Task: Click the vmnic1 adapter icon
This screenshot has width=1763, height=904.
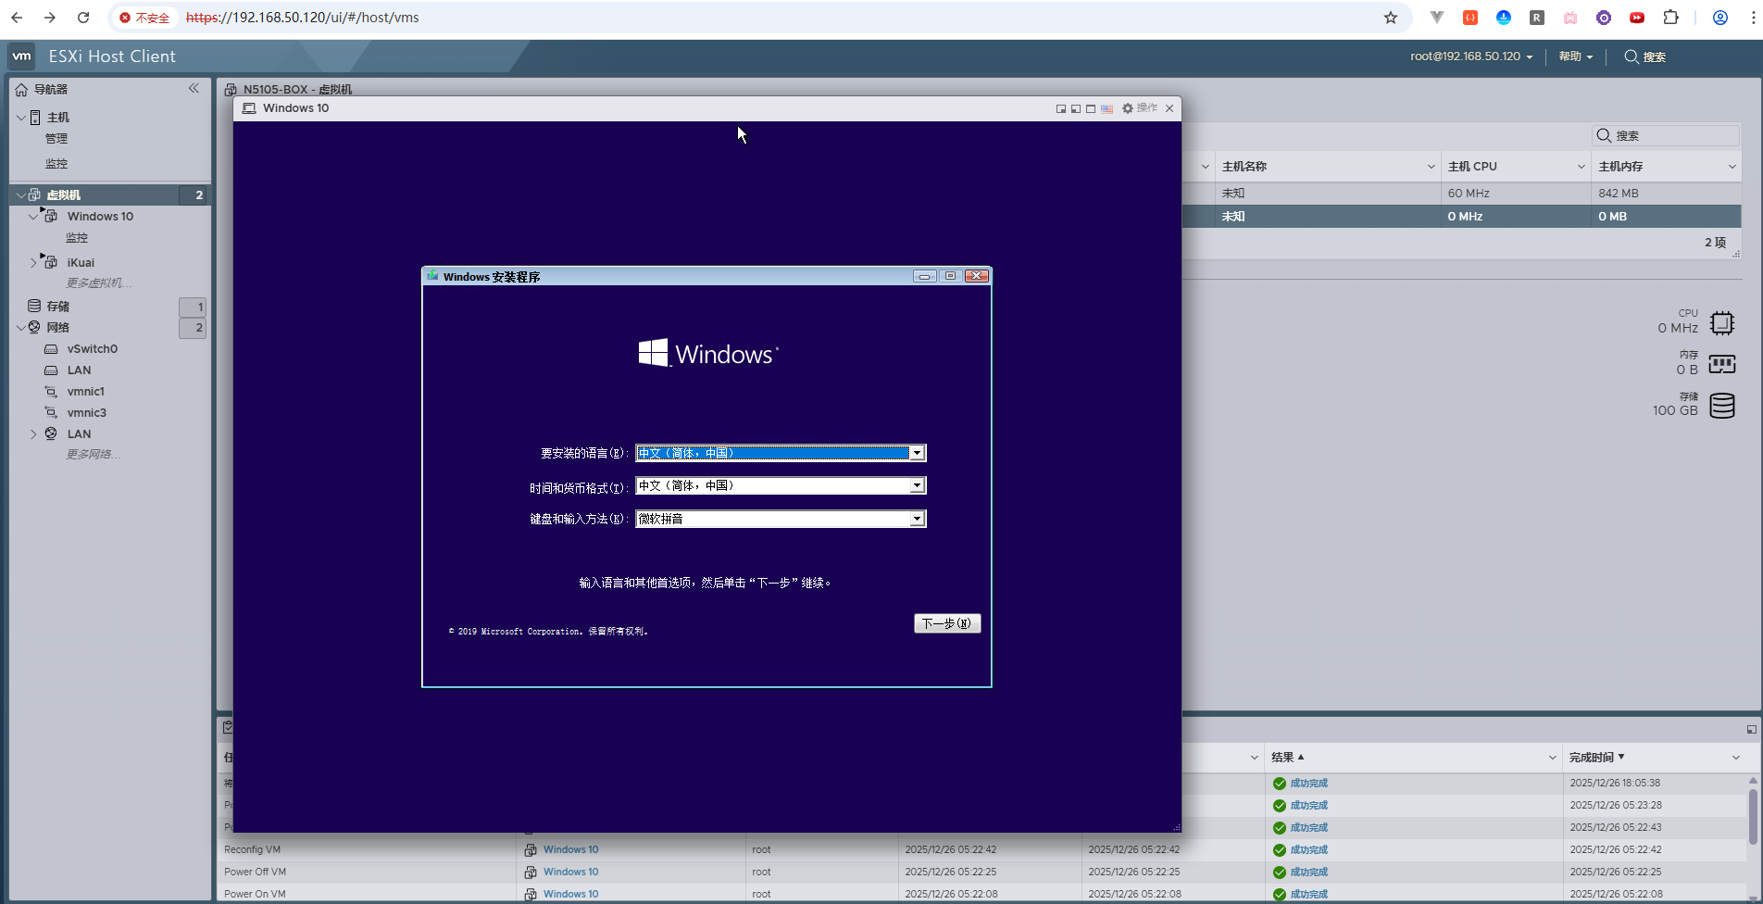Action: [x=51, y=392]
